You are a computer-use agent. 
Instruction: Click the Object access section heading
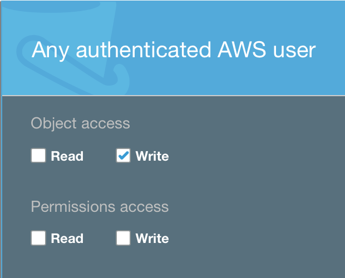(x=80, y=123)
